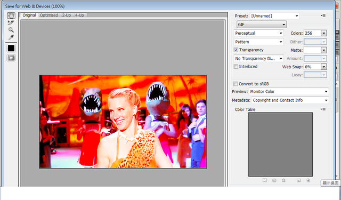Open the Preset dropdown
The image size is (341, 200).
click(275, 16)
